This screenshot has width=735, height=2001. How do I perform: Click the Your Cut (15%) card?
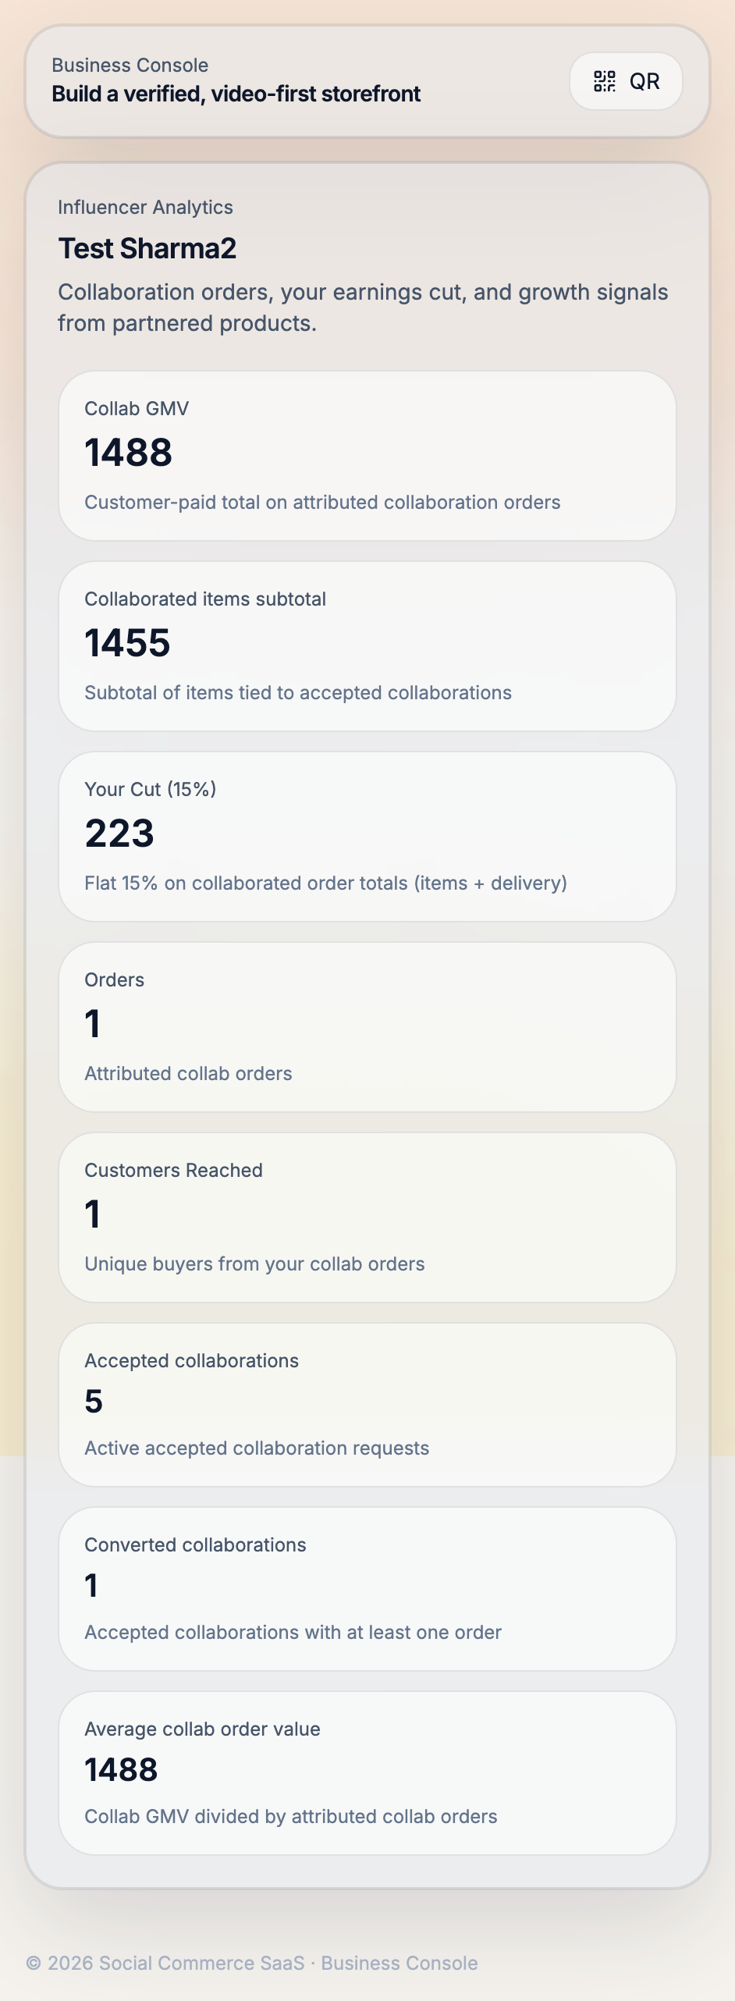click(367, 837)
